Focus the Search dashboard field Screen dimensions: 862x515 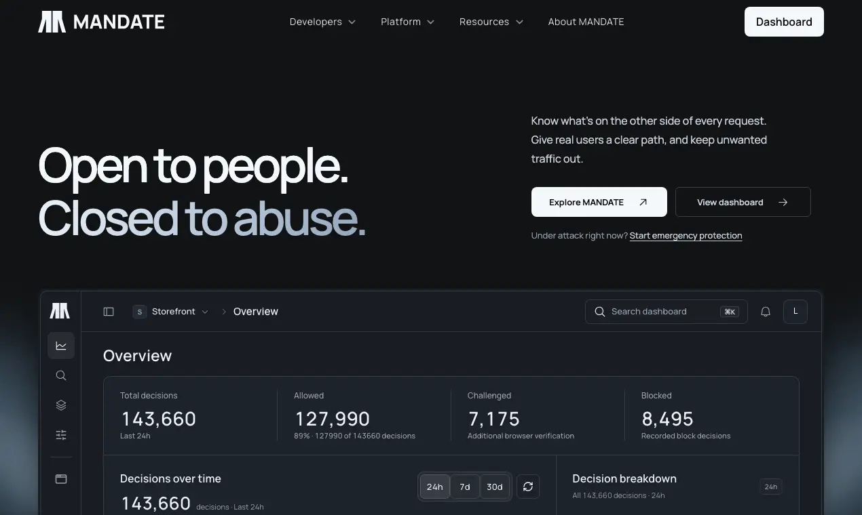[666, 312]
